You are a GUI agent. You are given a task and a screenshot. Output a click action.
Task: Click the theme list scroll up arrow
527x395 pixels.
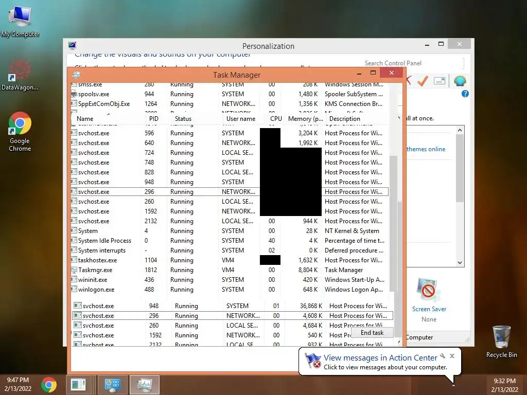pos(460,130)
